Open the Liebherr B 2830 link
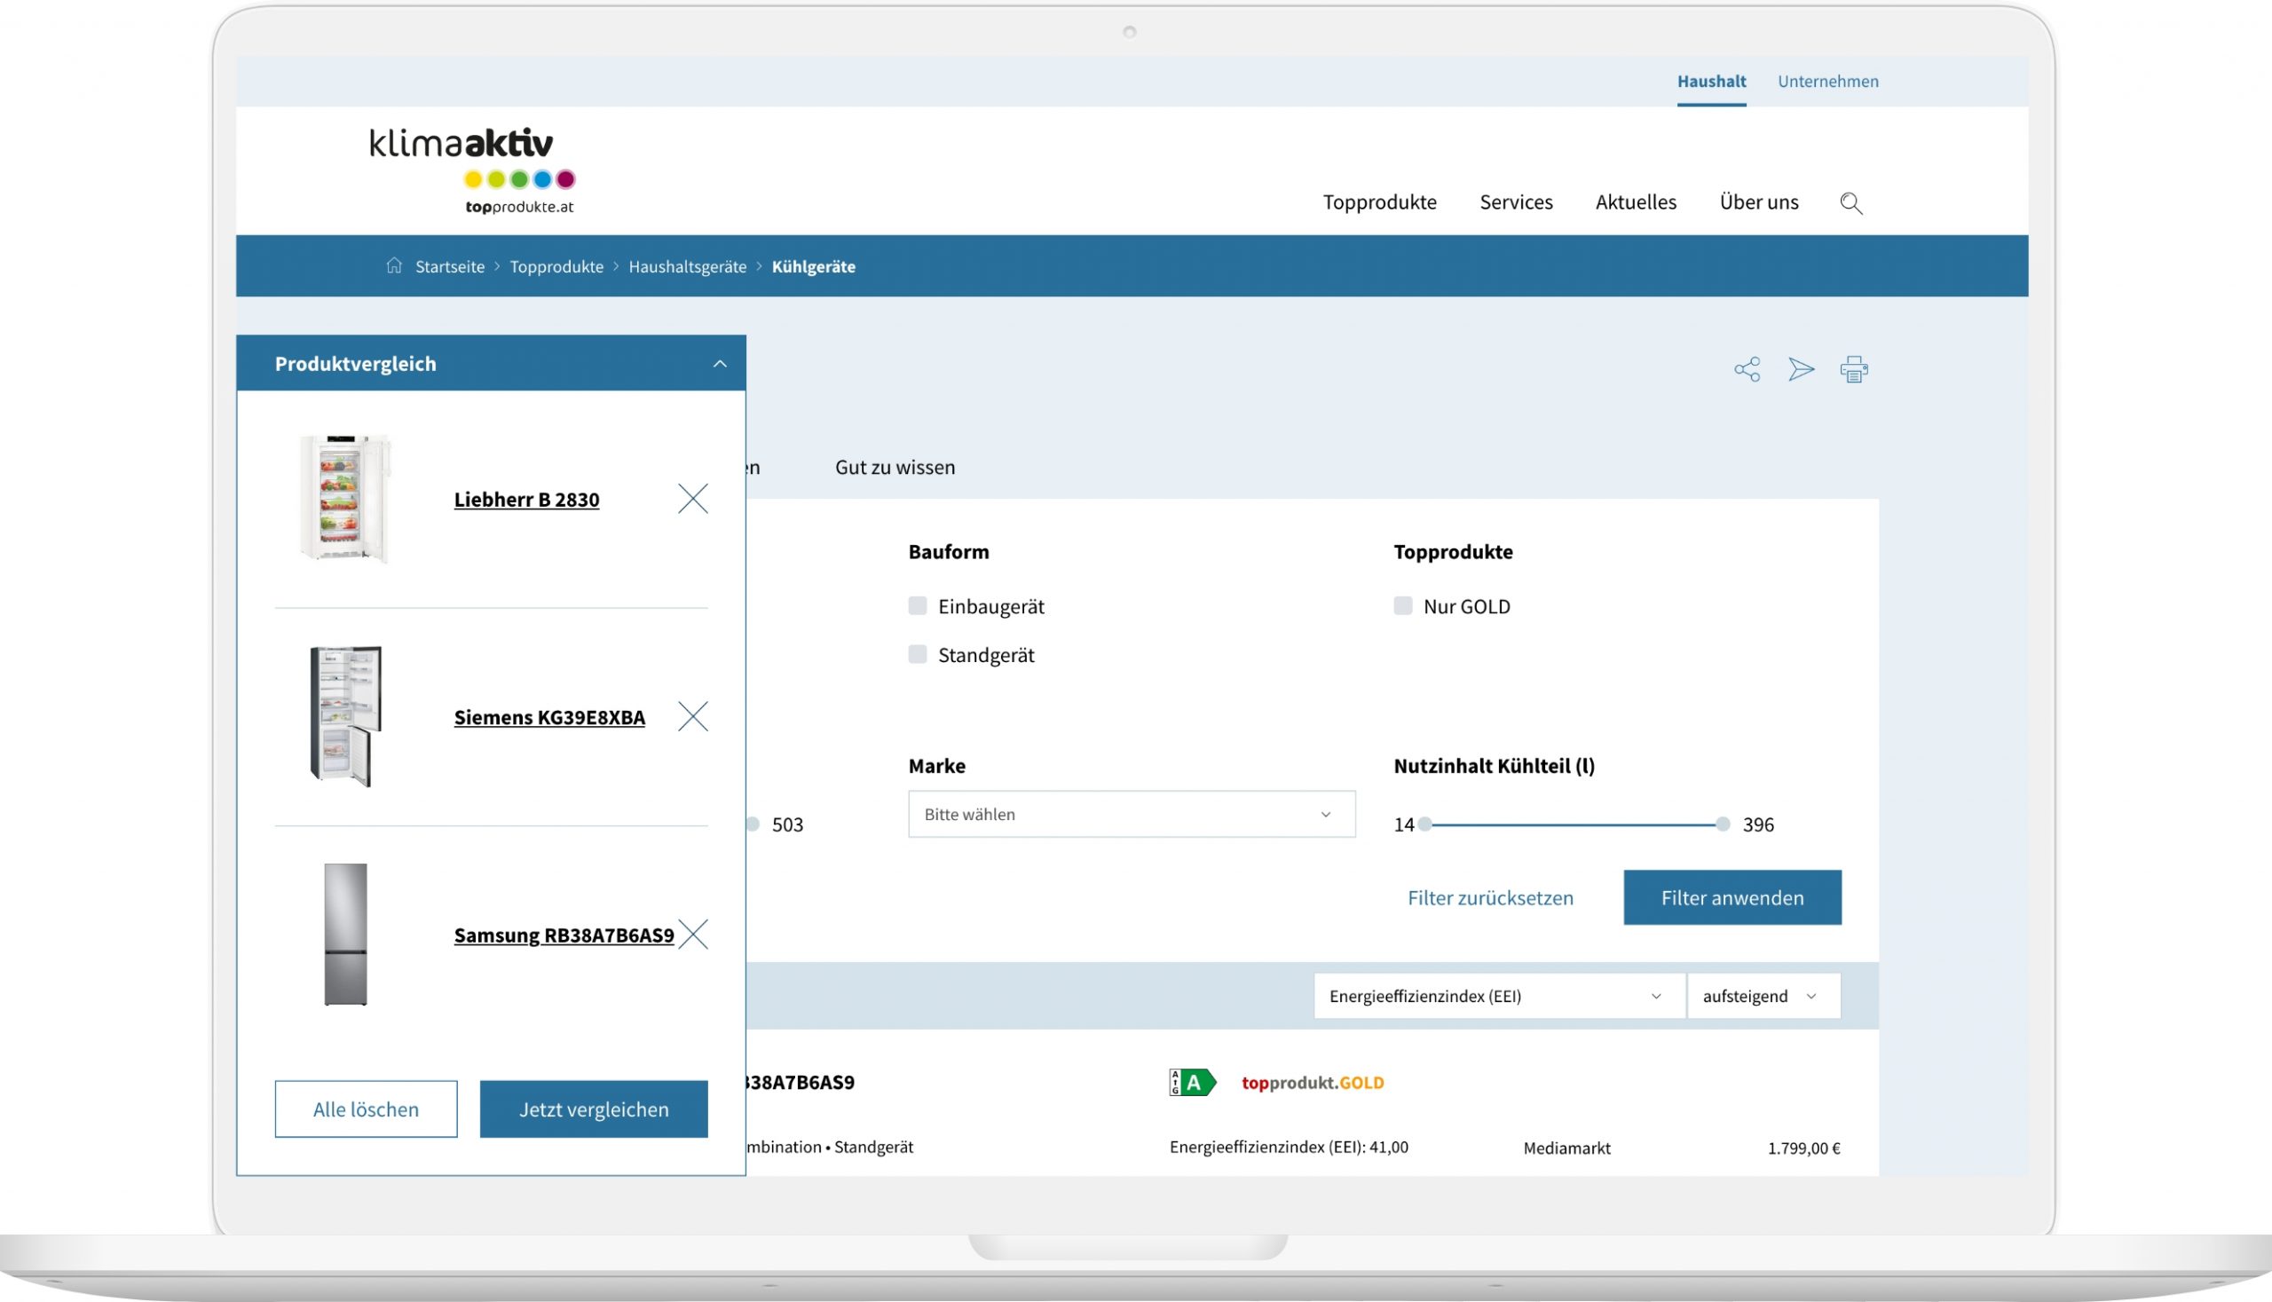This screenshot has width=2272, height=1302. (x=526, y=499)
